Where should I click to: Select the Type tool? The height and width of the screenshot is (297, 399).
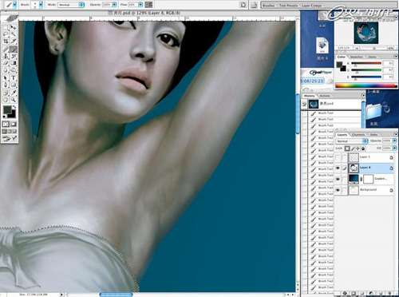click(13, 78)
